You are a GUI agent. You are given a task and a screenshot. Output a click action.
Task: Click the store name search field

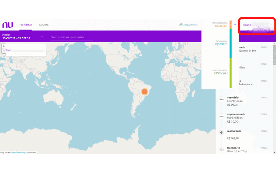pyautogui.click(x=71, y=37)
